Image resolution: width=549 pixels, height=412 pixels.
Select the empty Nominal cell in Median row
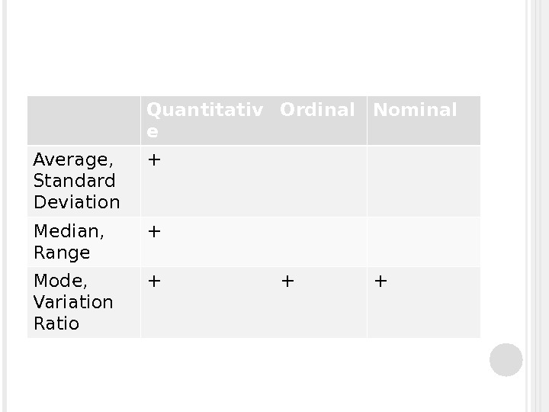point(423,242)
